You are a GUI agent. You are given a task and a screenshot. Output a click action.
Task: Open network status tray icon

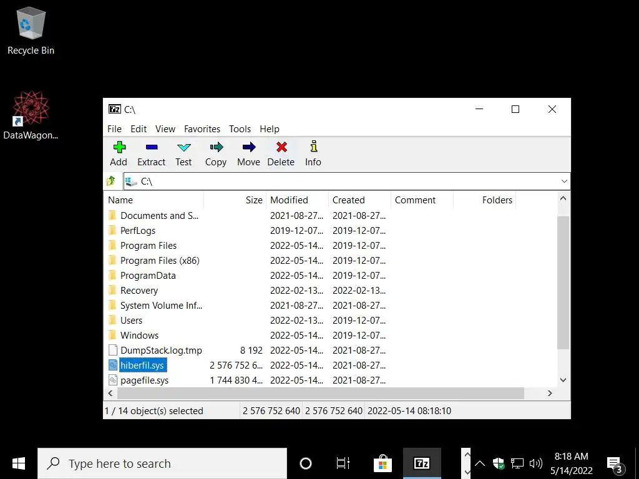pyautogui.click(x=517, y=463)
